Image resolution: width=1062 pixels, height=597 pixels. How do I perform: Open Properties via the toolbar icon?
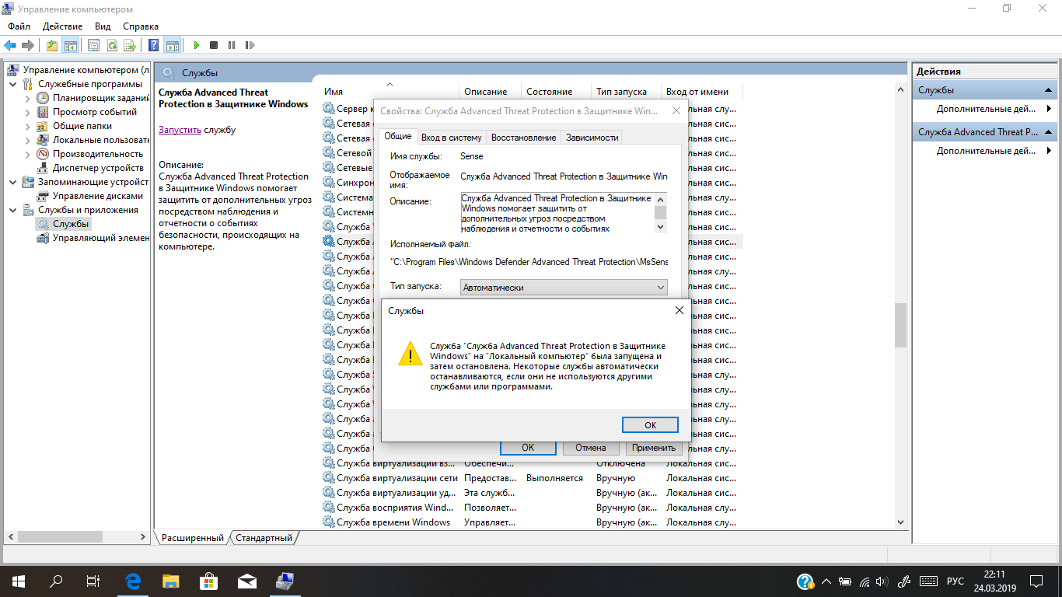[x=94, y=46]
